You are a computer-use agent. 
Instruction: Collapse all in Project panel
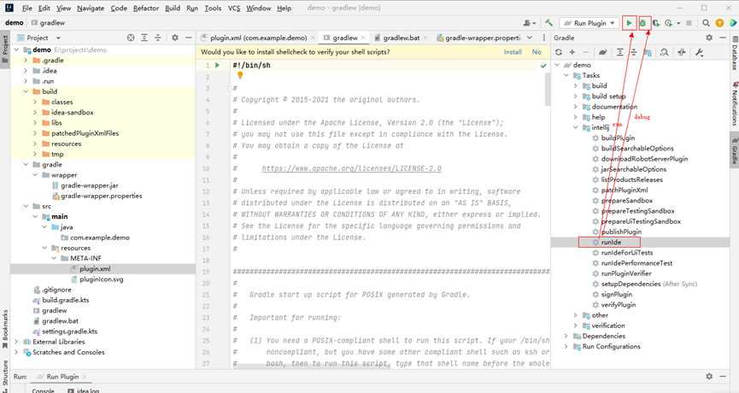pos(158,38)
